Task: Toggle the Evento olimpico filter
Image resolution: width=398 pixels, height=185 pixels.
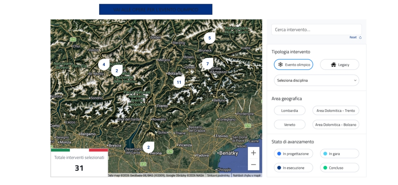Action: (293, 65)
